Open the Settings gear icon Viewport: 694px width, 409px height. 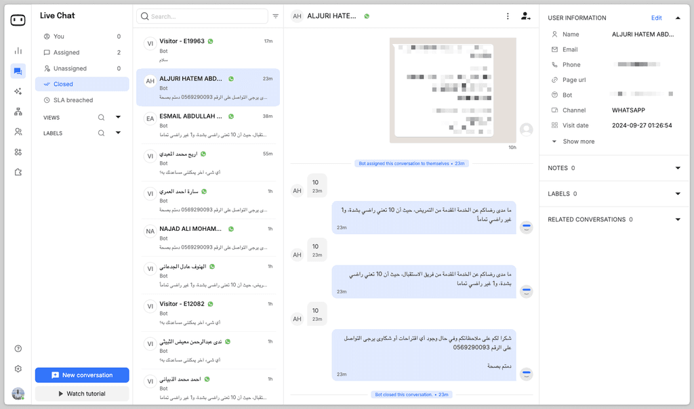point(18,368)
